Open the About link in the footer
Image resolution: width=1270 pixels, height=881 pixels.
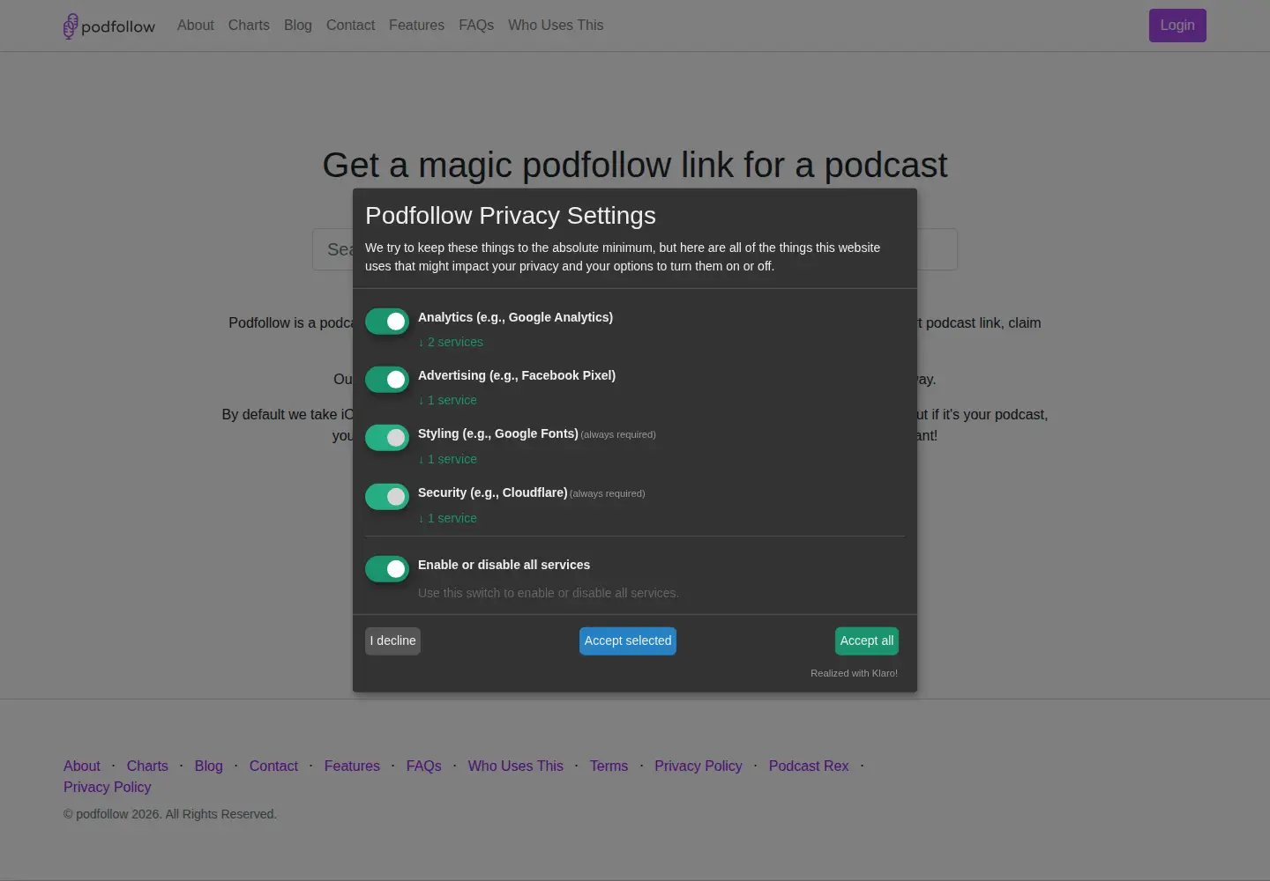(82, 766)
